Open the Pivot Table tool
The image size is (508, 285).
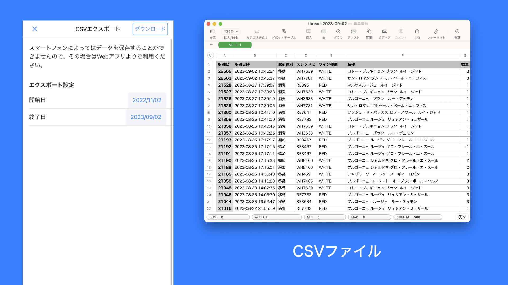tap(284, 31)
